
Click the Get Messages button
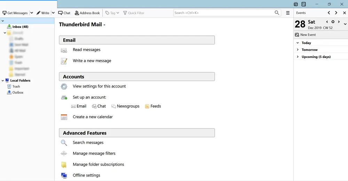(15, 13)
